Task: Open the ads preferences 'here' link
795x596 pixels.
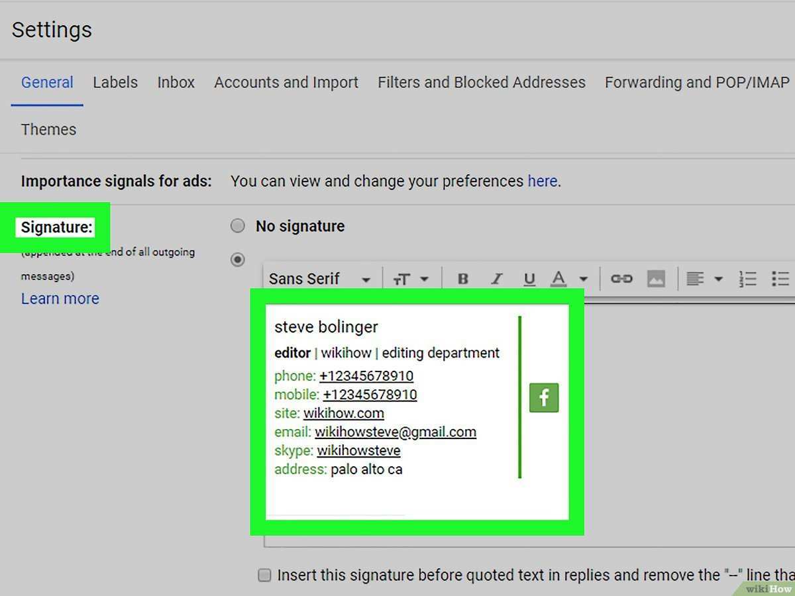Action: pyautogui.click(x=542, y=181)
